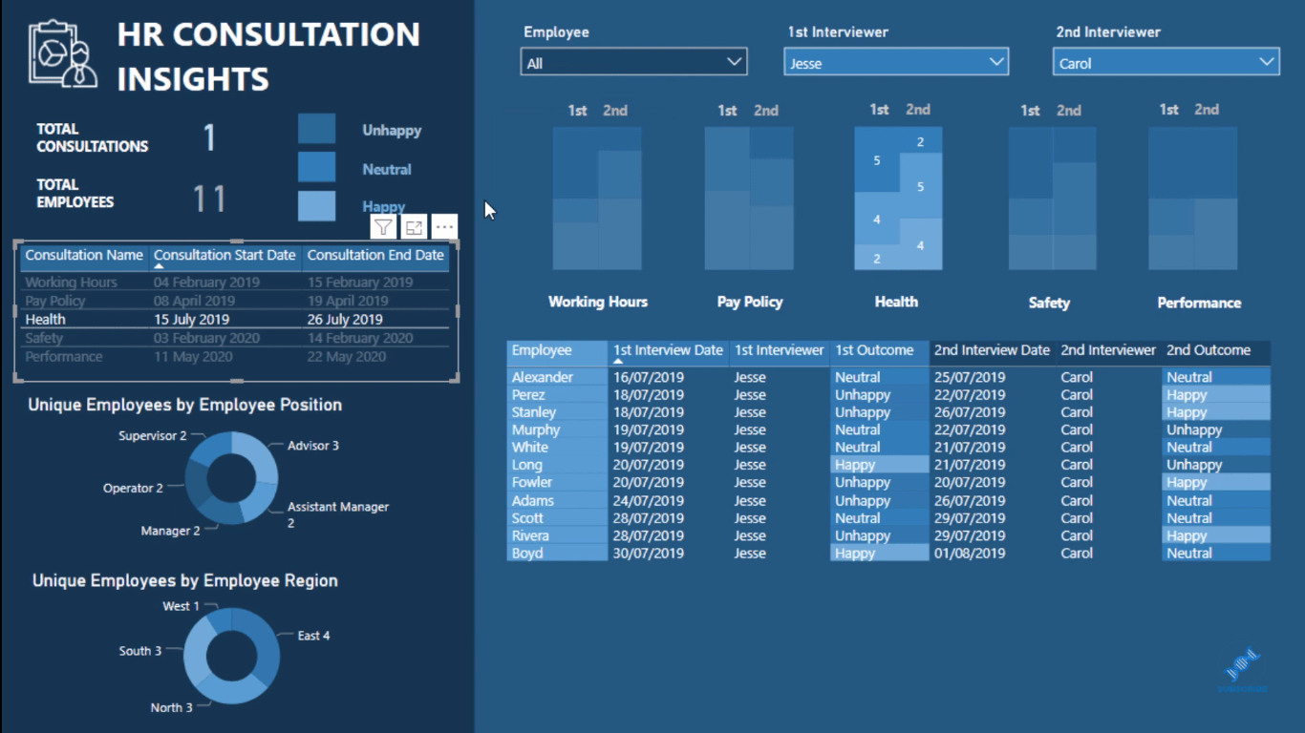This screenshot has width=1305, height=733.
Task: Sort by Consultation Start Date header
Action: 225,255
